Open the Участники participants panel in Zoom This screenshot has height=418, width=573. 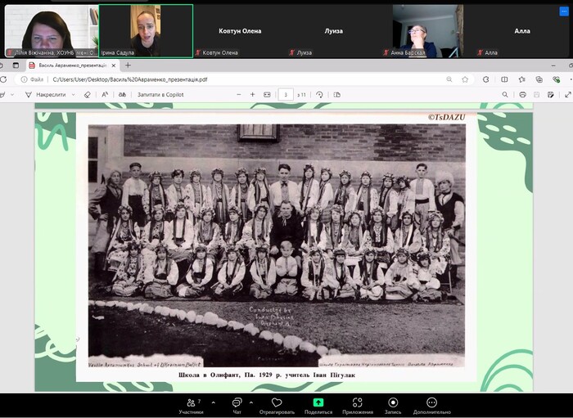191,406
